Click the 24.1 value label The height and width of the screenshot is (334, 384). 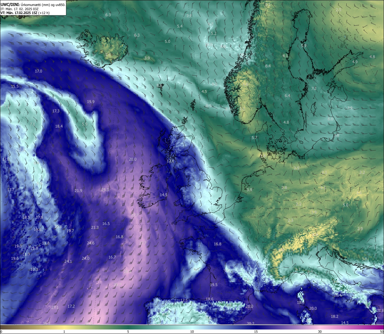pos(68,261)
